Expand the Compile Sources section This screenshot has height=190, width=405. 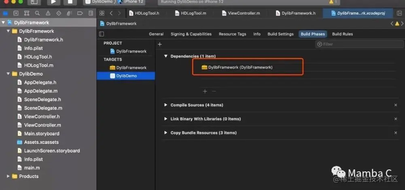tap(166, 105)
